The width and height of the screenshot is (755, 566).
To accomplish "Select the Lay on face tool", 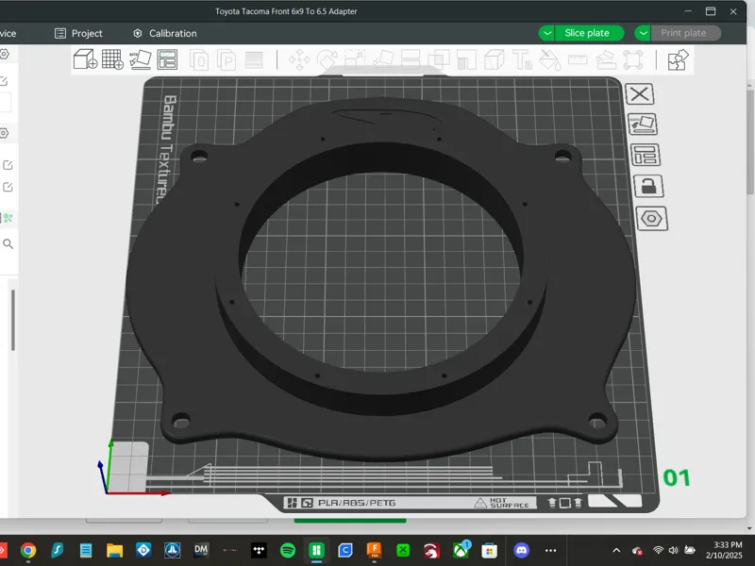I will coord(383,60).
